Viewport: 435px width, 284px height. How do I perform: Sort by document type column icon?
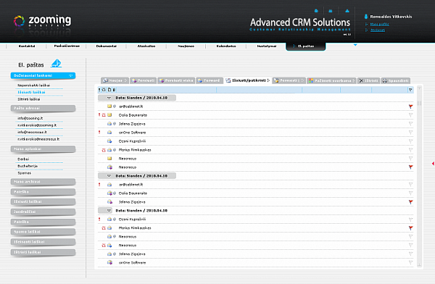[x=109, y=90]
